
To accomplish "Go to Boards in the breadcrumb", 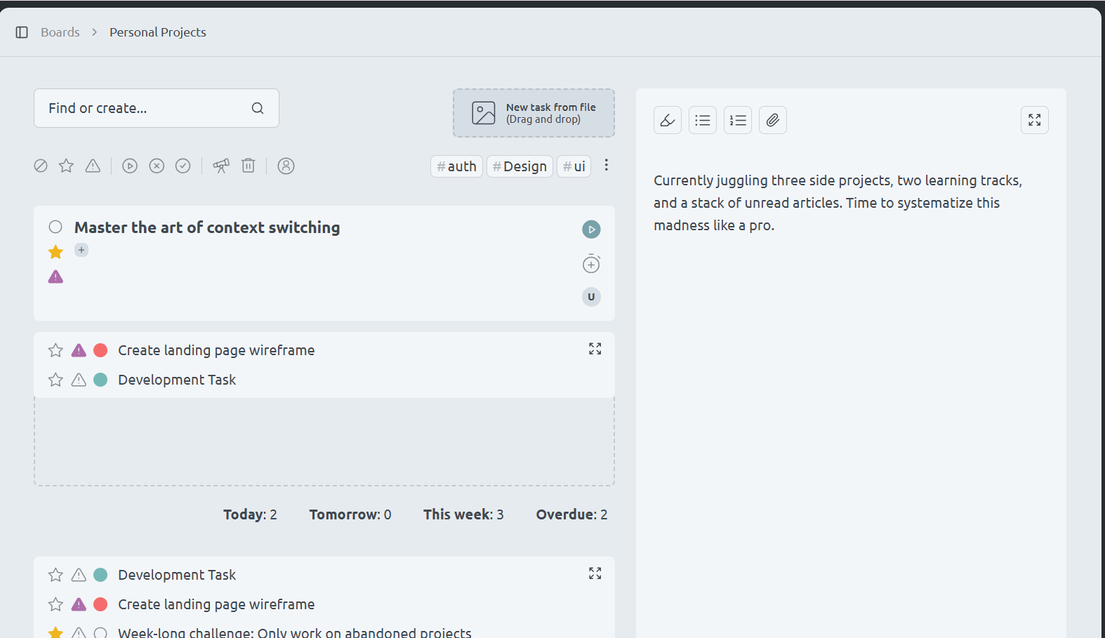I will [x=60, y=32].
